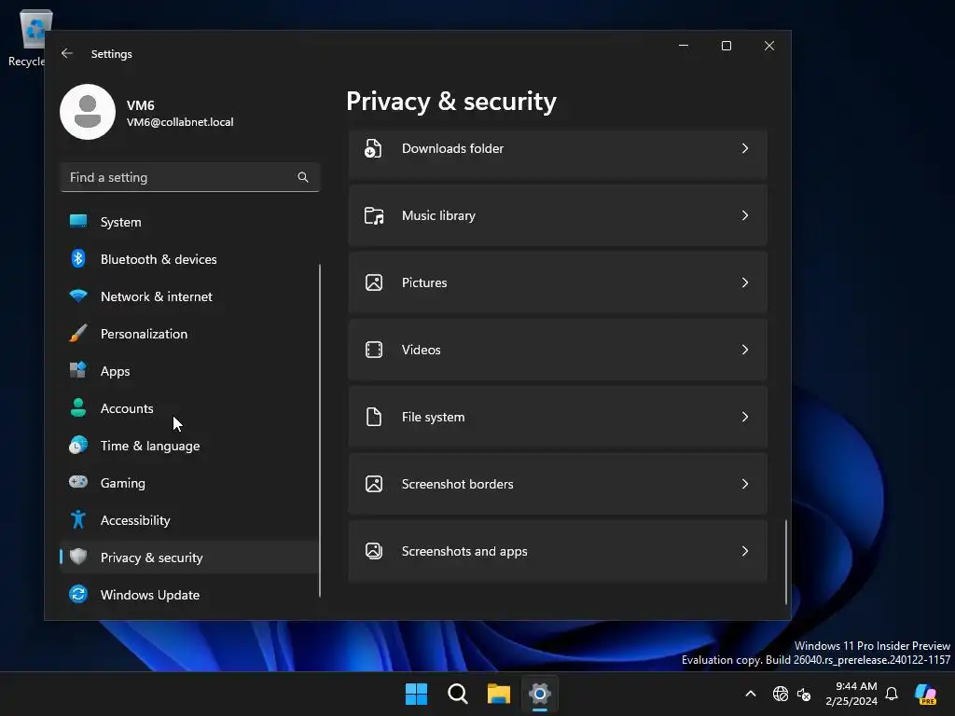Click the Gaming controller icon
This screenshot has width=955, height=716.
[x=78, y=482]
